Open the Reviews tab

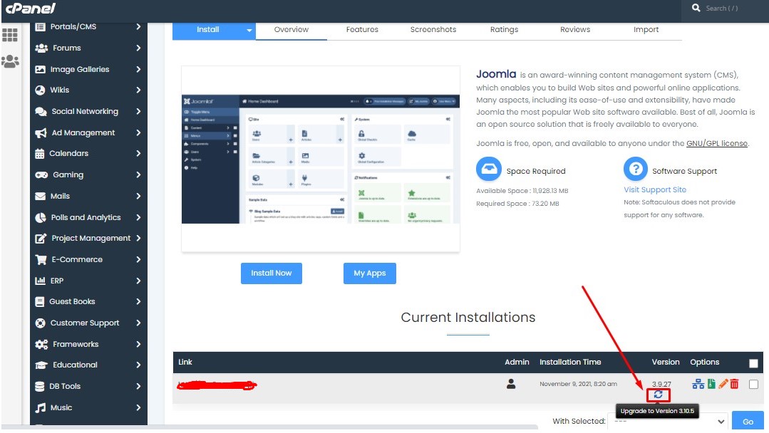tap(575, 30)
